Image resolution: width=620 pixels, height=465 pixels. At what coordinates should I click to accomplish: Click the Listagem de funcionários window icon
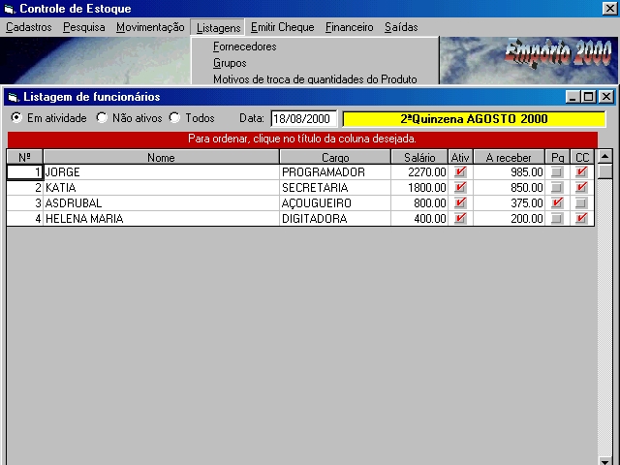click(x=13, y=97)
